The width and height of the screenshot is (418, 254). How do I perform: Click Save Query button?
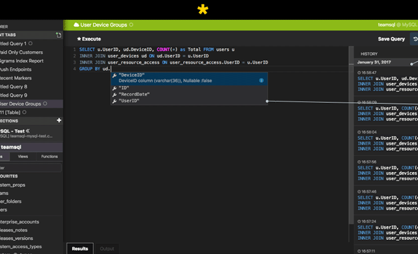coord(391,39)
